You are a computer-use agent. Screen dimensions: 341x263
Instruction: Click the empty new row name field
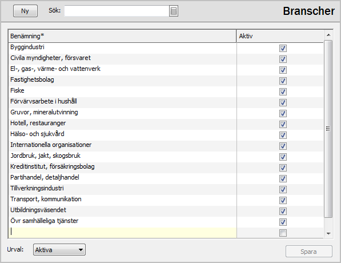pos(122,233)
